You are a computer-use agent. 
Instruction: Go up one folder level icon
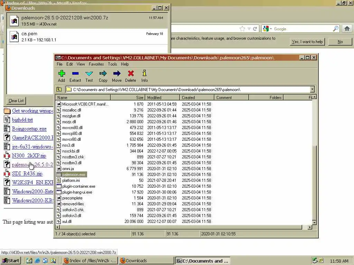[59, 89]
